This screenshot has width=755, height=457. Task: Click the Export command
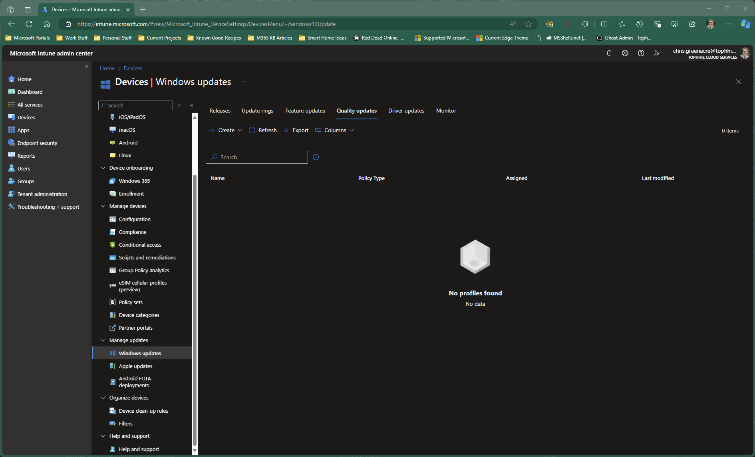tap(296, 130)
